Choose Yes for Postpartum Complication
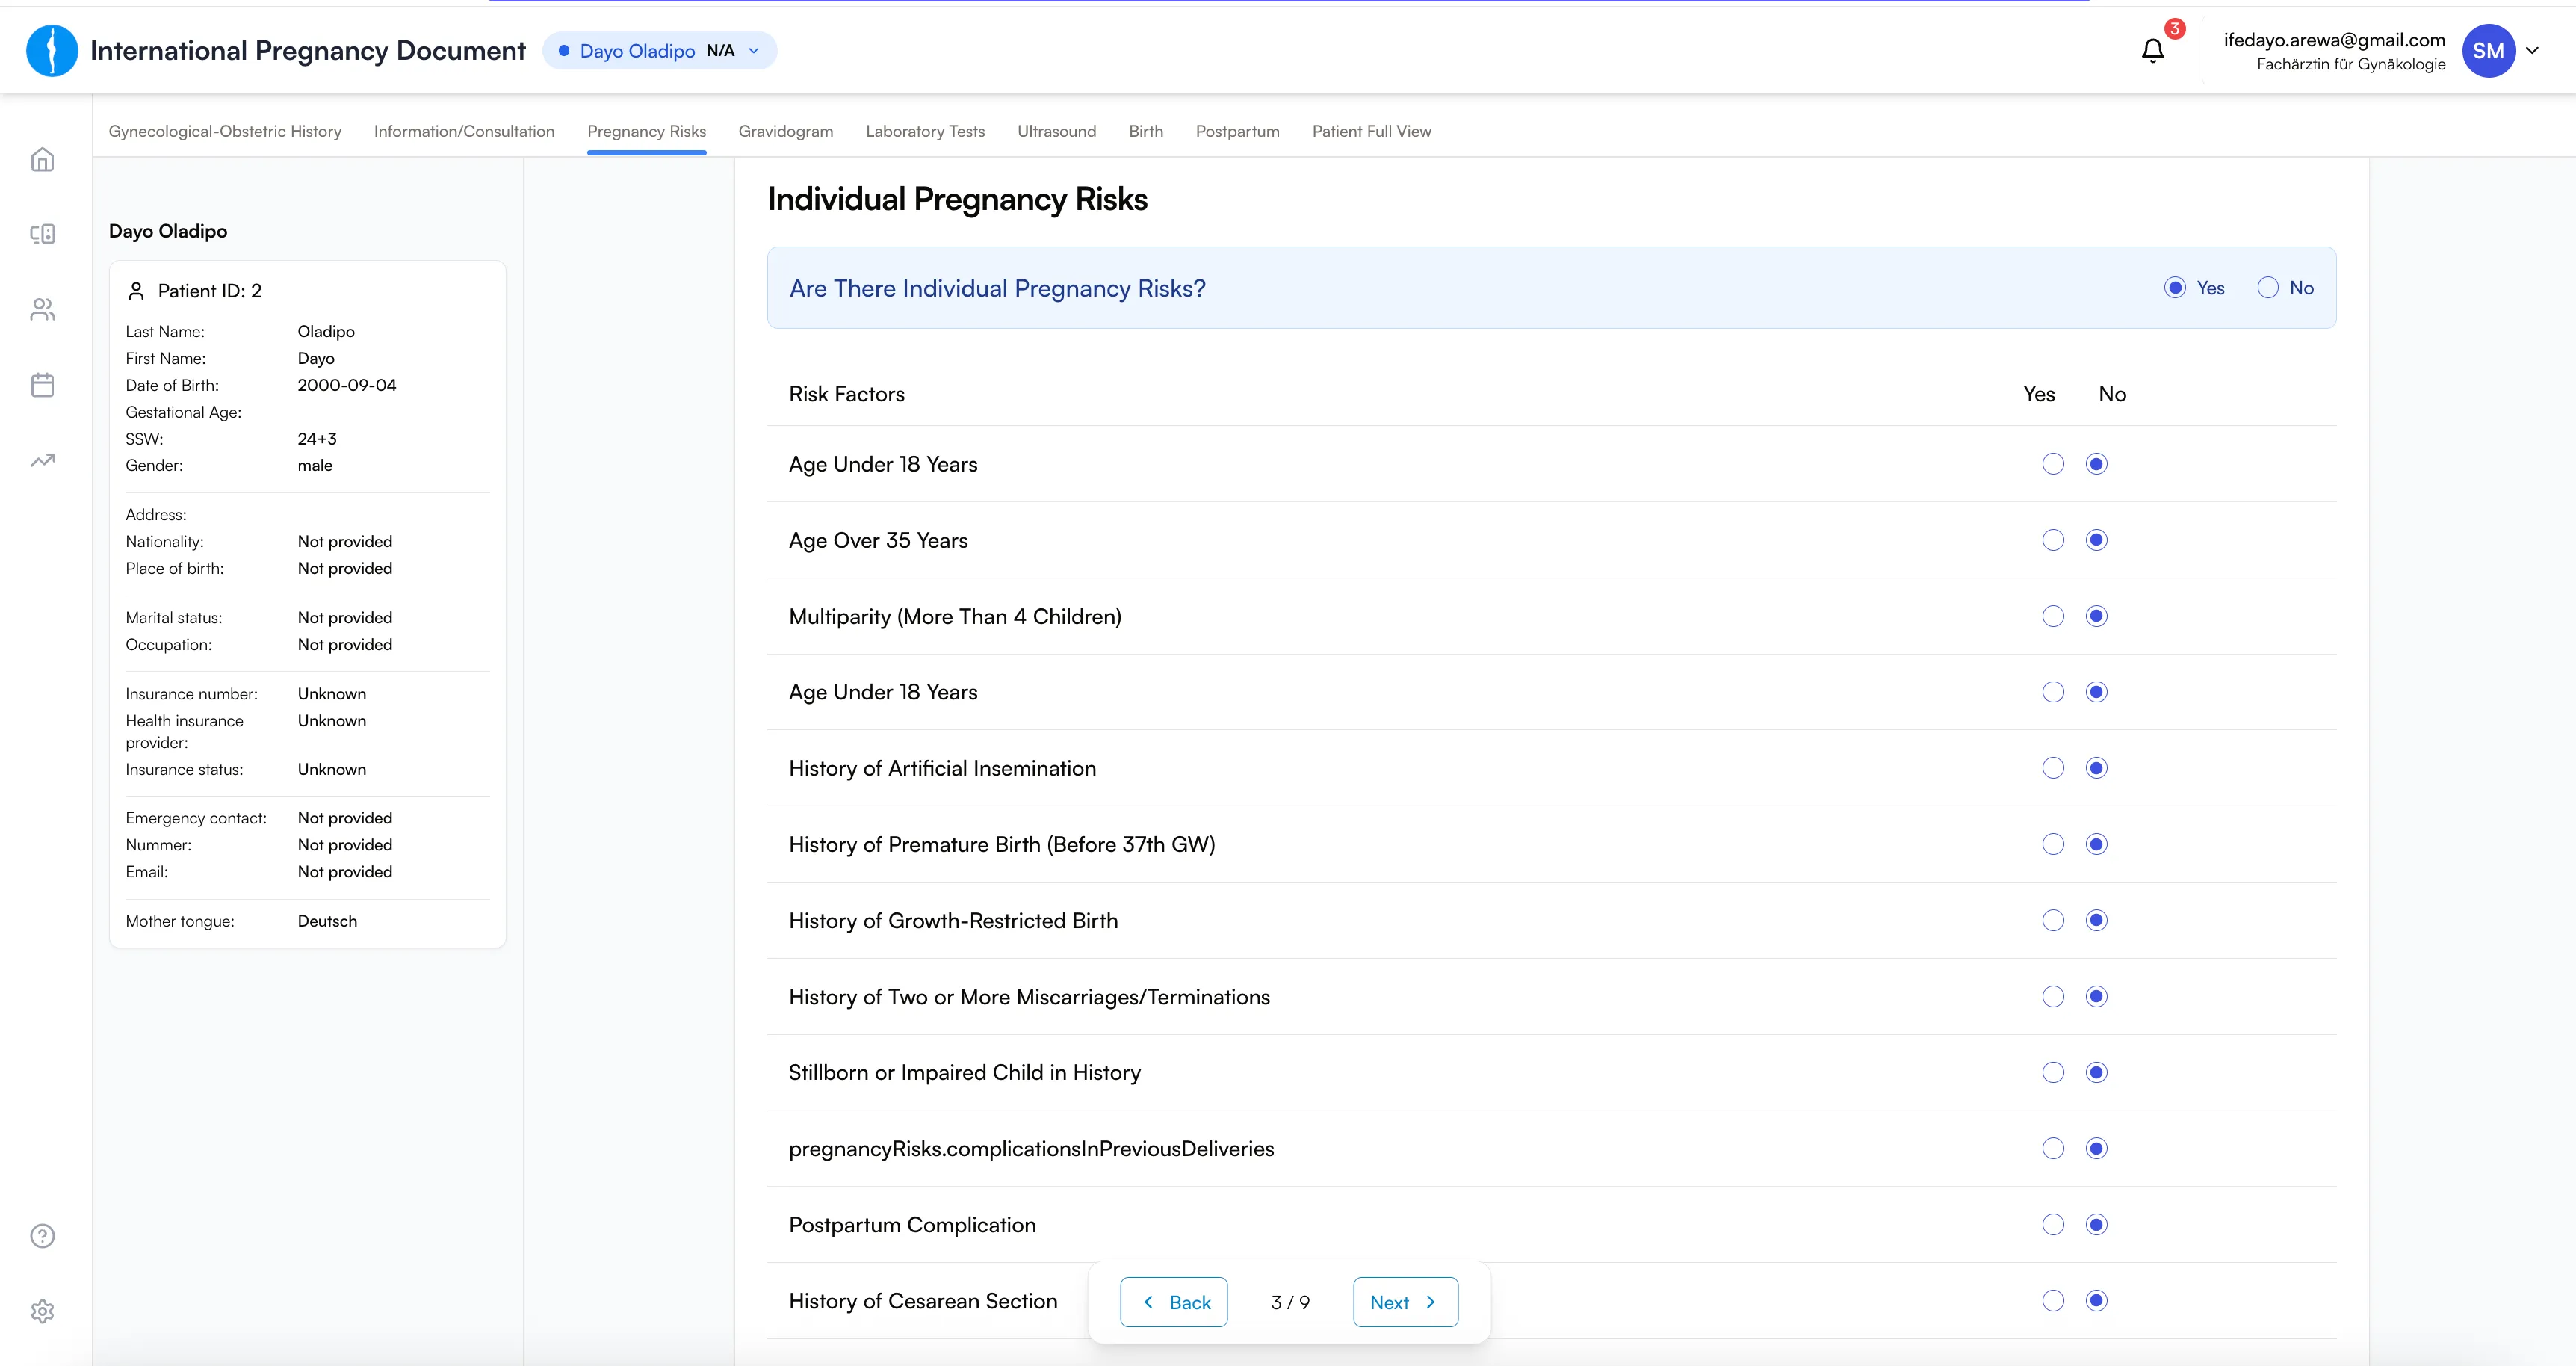The image size is (2576, 1366). [2053, 1225]
